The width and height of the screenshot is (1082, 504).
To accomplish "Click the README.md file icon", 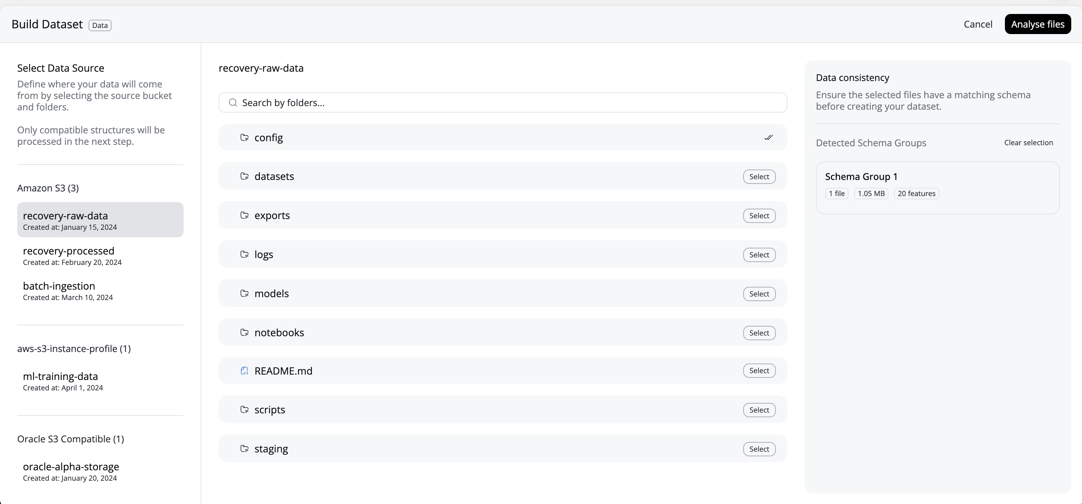I will pyautogui.click(x=245, y=370).
